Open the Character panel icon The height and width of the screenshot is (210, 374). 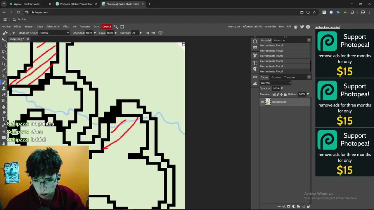coord(255,63)
